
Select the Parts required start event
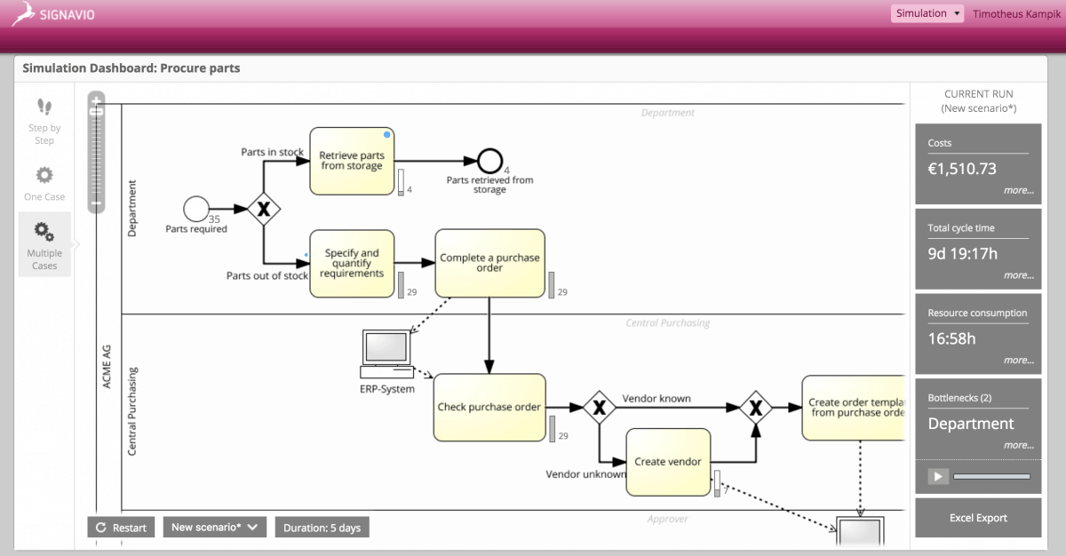point(195,209)
